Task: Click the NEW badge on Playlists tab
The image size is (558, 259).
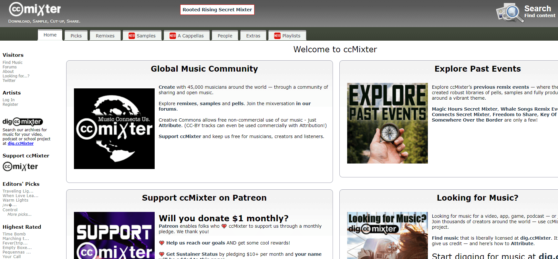Action: click(x=277, y=36)
